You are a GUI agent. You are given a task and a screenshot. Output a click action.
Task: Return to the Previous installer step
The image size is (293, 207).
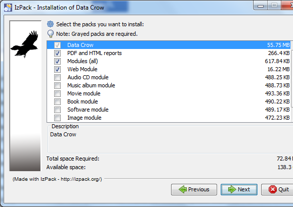pyautogui.click(x=194, y=189)
